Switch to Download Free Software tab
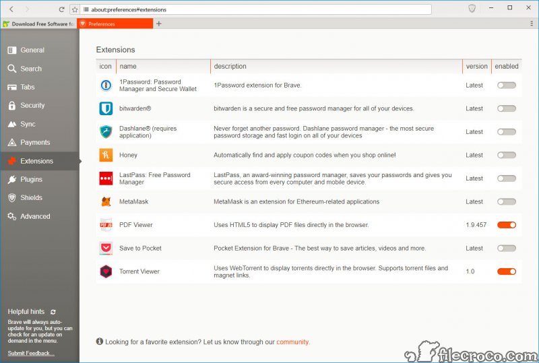This screenshot has width=539, height=363. pos(38,24)
